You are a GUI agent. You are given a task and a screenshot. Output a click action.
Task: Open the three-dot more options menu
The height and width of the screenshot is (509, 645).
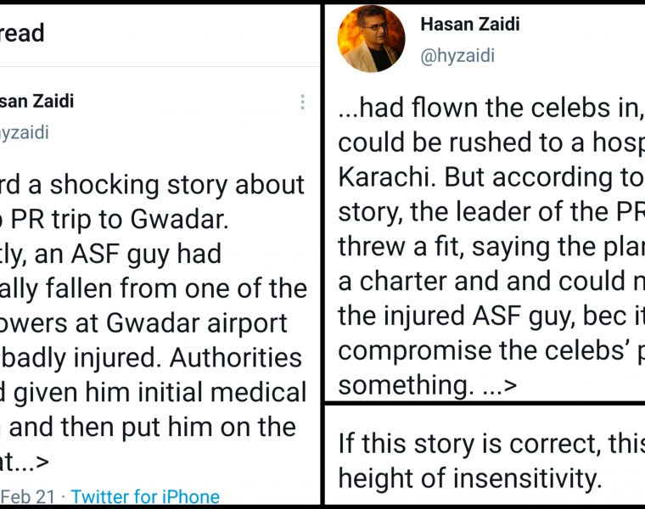[x=302, y=103]
